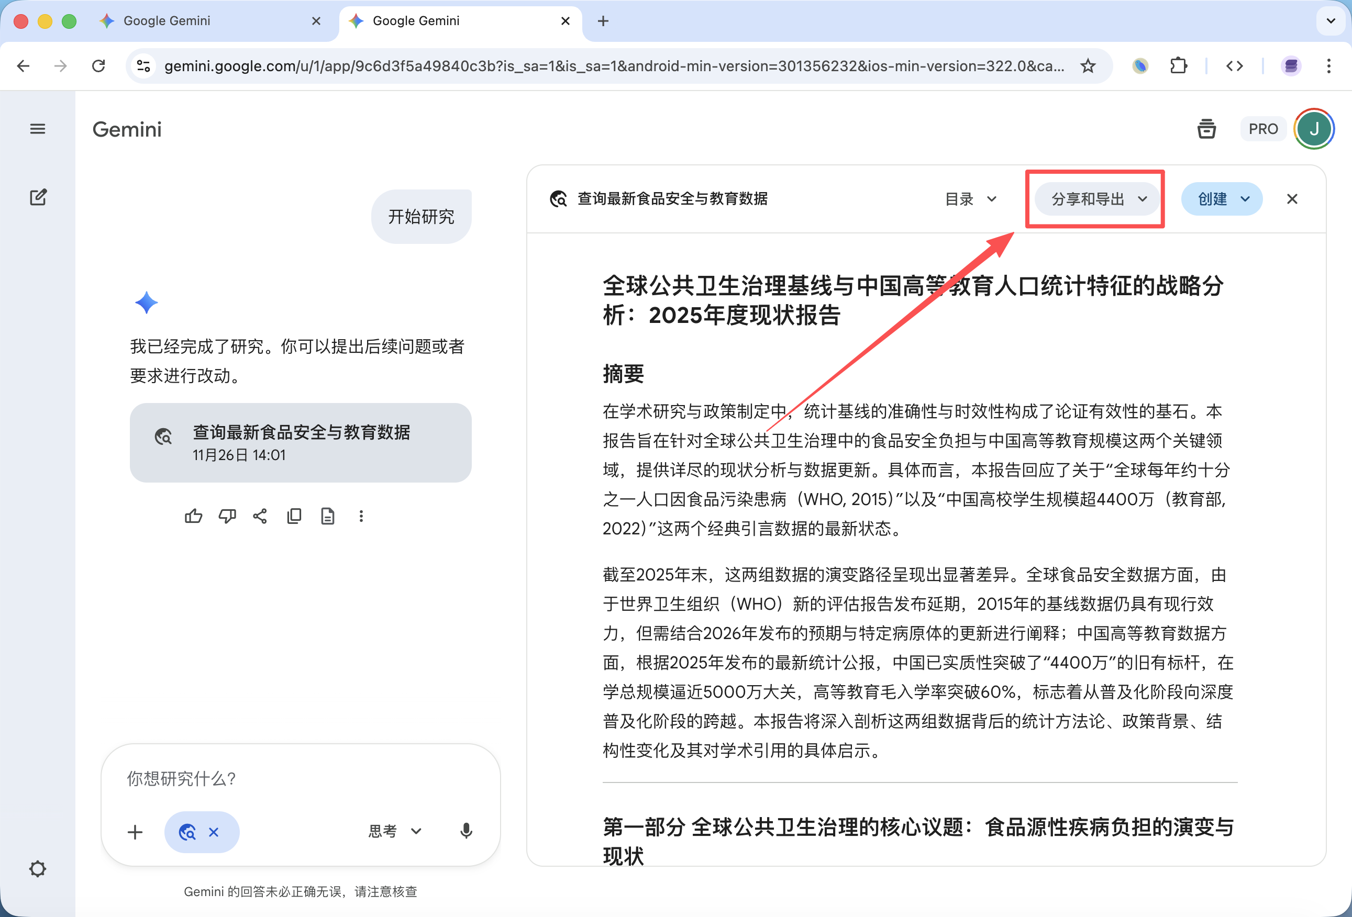
Task: Expand the 分享和导出 dropdown
Action: [x=1096, y=199]
